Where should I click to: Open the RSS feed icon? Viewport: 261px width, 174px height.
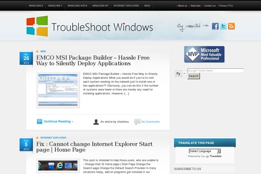231,26
